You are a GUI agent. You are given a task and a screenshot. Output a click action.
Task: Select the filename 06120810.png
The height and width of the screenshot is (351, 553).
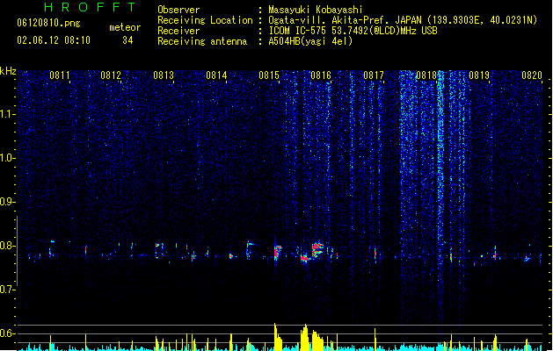(x=48, y=23)
